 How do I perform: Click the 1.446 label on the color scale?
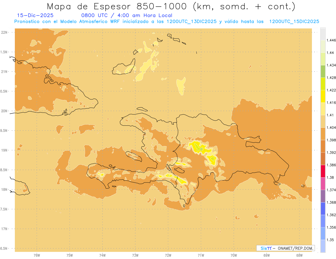coord(332,40)
